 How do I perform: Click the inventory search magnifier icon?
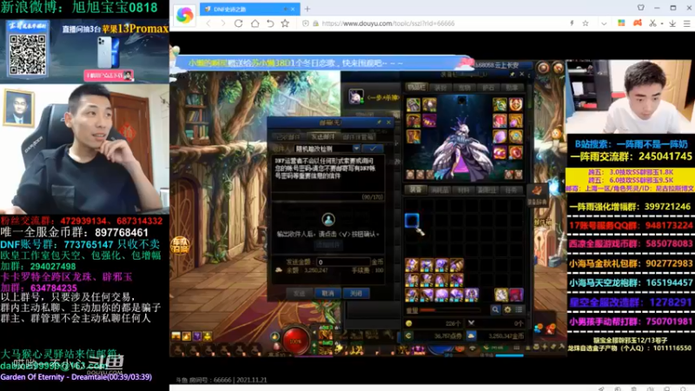[495, 309]
